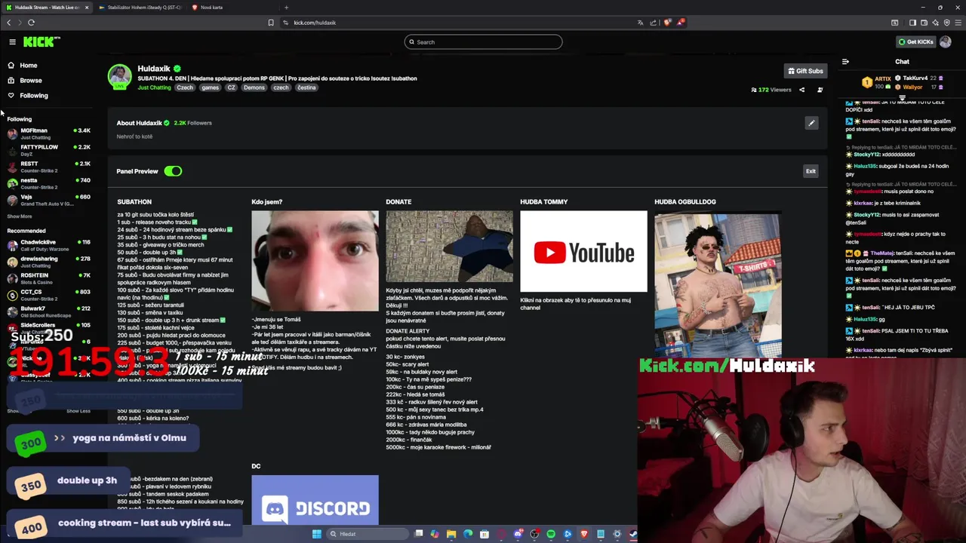Toggle the Panel Preview switch
The width and height of the screenshot is (966, 543).
[x=173, y=171]
